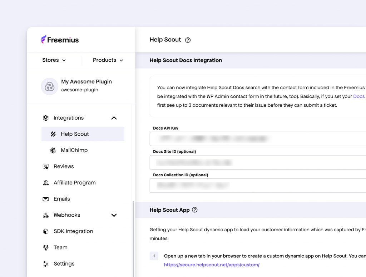The width and height of the screenshot is (366, 277).
Task: Open the Team page
Action: pyautogui.click(x=60, y=247)
